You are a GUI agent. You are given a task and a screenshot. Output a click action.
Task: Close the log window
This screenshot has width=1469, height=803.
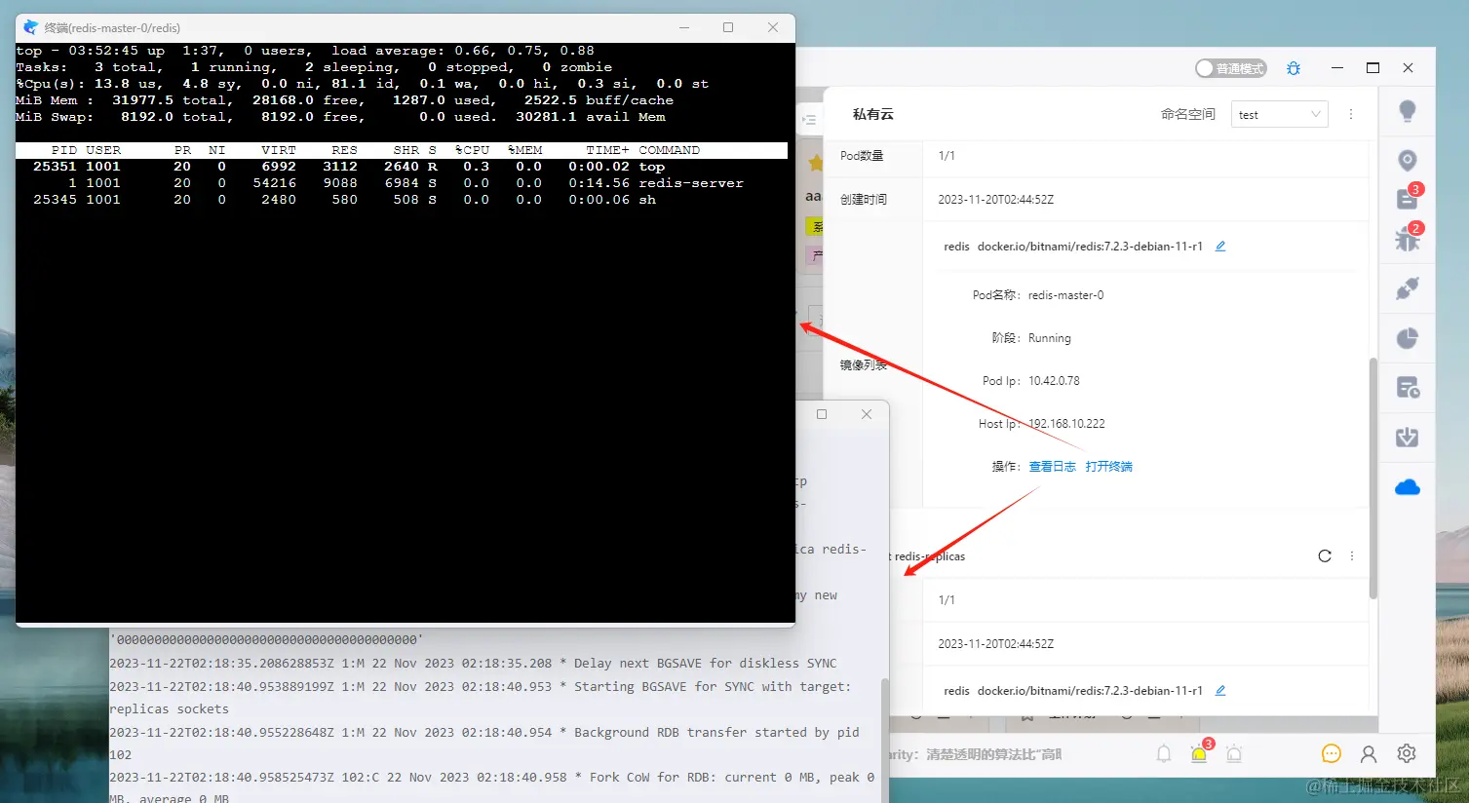point(867,414)
